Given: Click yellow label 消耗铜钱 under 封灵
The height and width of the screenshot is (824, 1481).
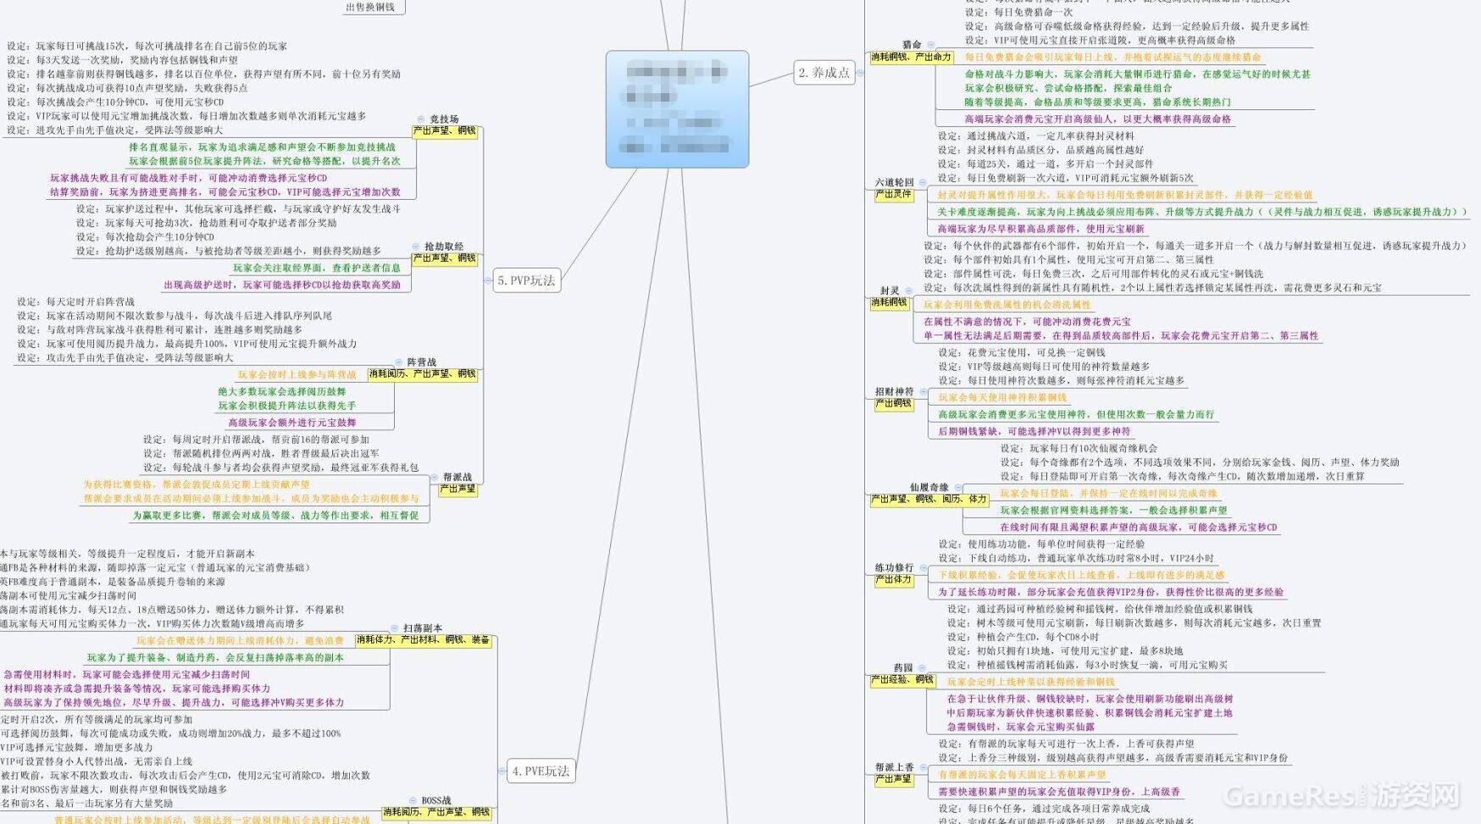Looking at the screenshot, I should click(x=889, y=302).
